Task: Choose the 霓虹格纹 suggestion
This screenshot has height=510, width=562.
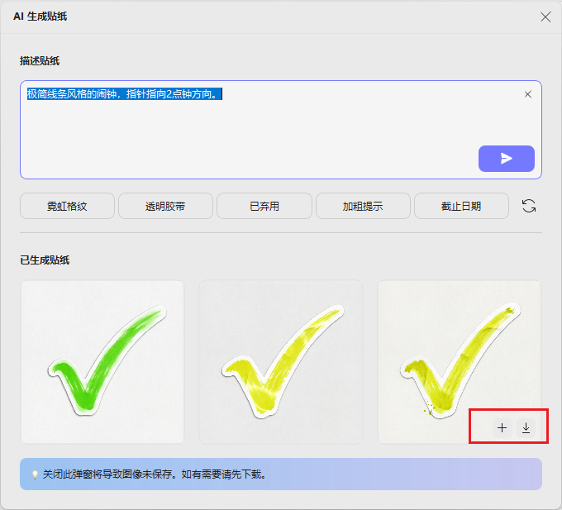Action: 67,206
